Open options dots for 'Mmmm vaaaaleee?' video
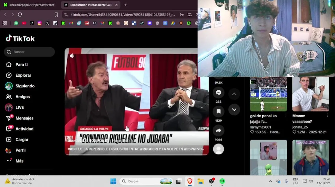The height and width of the screenshot is (187, 335). coord(327,115)
